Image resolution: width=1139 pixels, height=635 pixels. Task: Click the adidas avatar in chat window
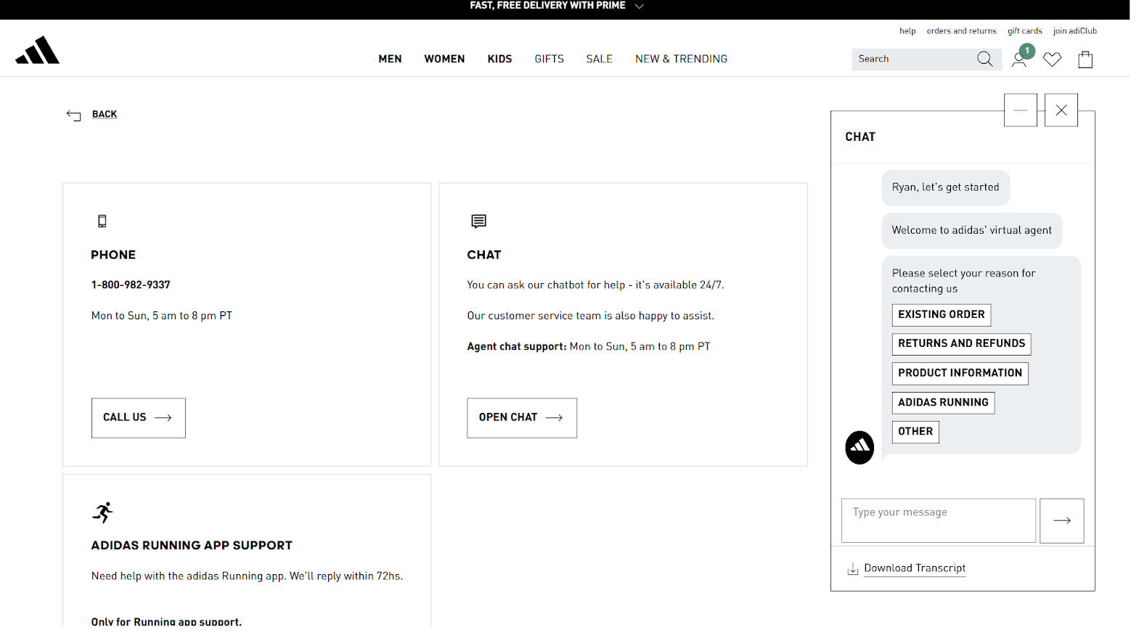pos(860,447)
